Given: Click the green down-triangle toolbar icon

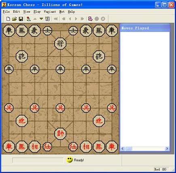Looking at the screenshot, I should pos(41,19).
